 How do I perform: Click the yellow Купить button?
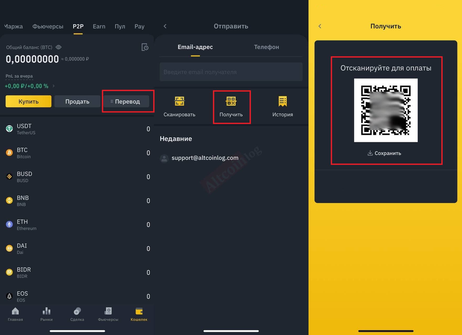point(29,101)
